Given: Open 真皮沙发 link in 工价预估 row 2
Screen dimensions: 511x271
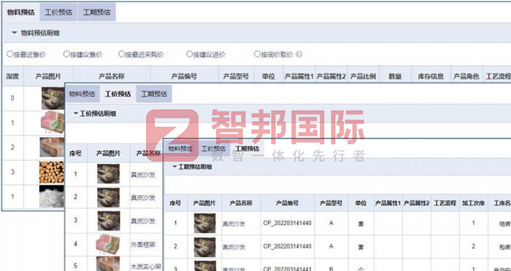Looking at the screenshot, I should [143, 197].
